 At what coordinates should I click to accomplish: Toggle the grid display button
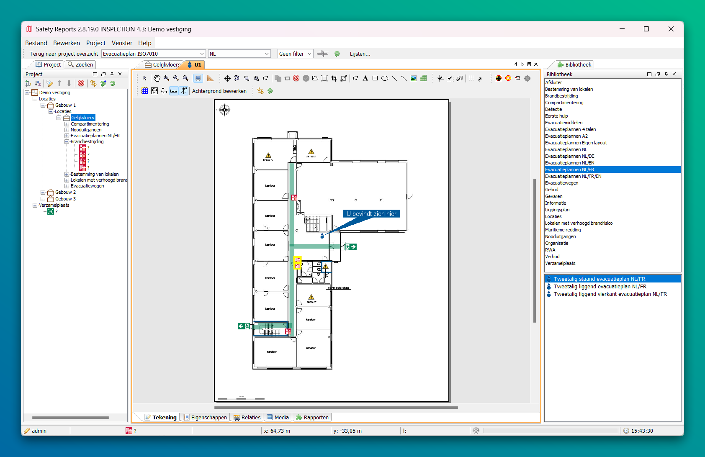145,91
